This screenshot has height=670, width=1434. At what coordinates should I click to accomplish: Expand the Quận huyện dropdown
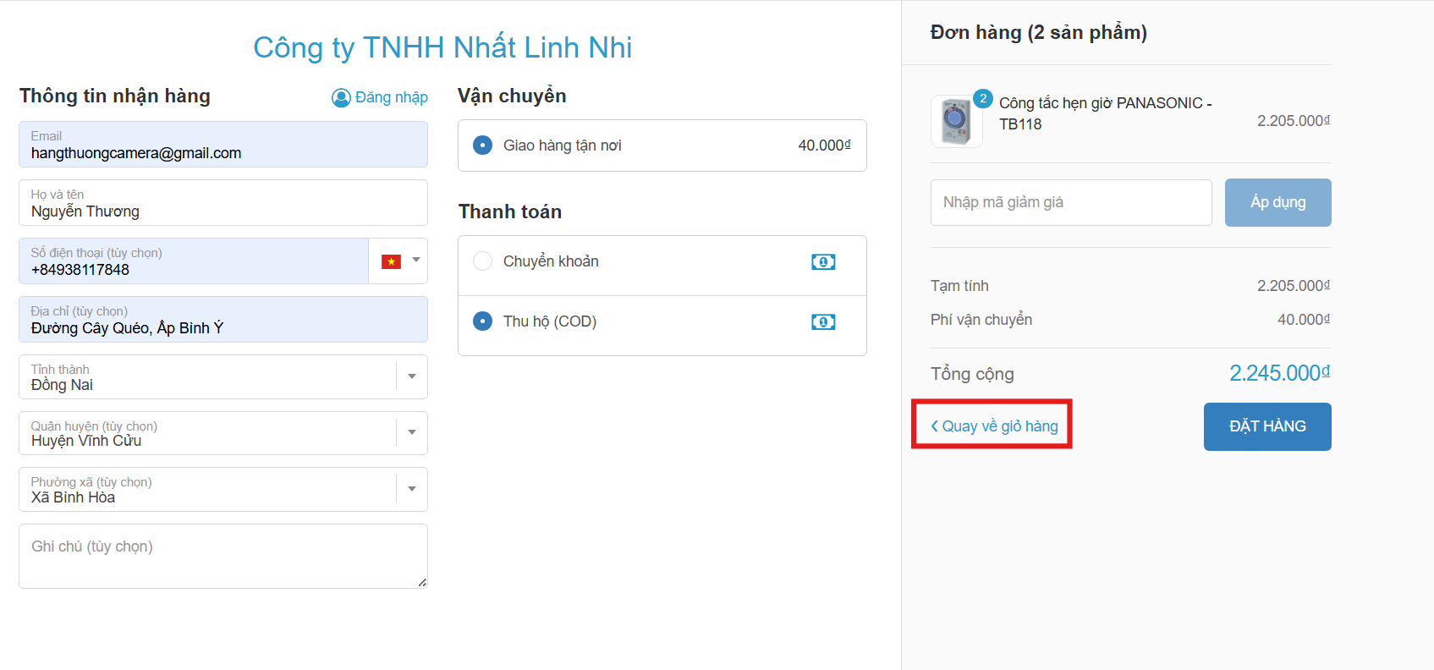tap(412, 432)
